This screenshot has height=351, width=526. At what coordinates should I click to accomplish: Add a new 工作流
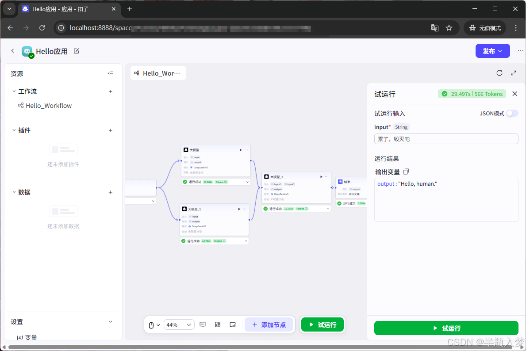pyautogui.click(x=110, y=92)
